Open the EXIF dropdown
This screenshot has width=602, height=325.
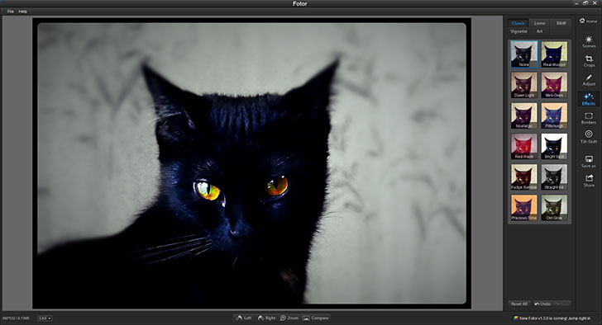pyautogui.click(x=45, y=318)
